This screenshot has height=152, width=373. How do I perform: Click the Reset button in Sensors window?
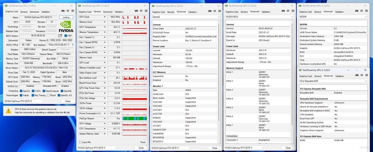[143, 142]
